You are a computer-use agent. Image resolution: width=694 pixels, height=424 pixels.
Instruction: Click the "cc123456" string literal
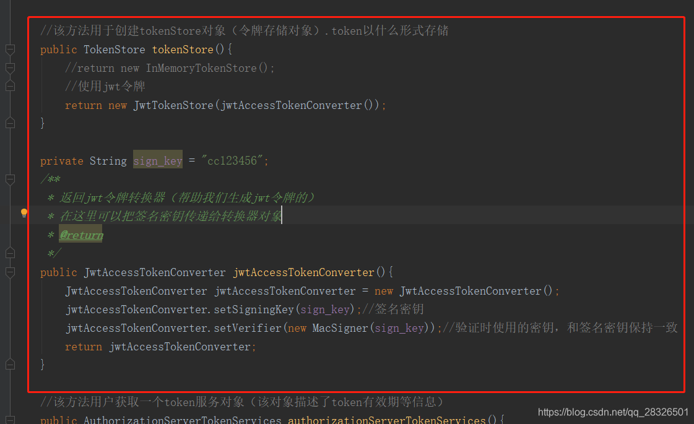click(x=232, y=161)
